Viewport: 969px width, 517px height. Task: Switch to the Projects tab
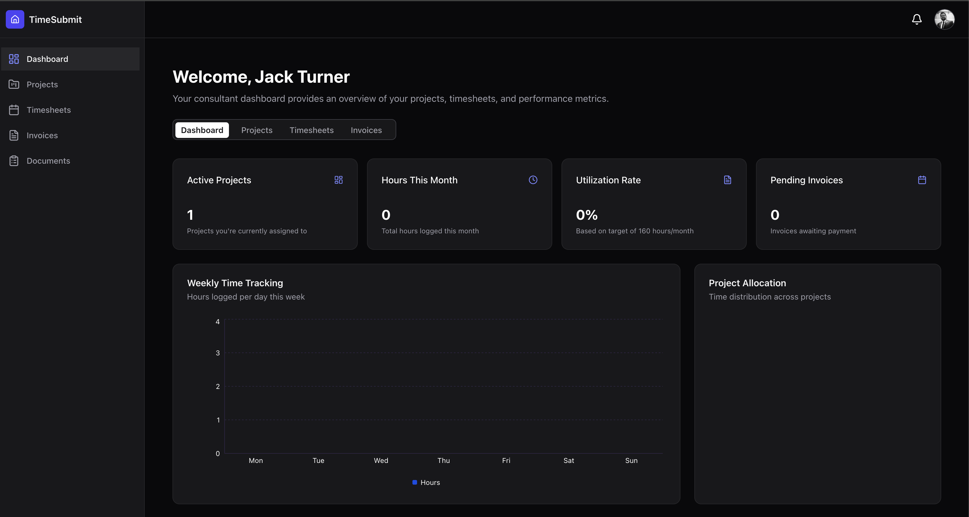point(256,130)
